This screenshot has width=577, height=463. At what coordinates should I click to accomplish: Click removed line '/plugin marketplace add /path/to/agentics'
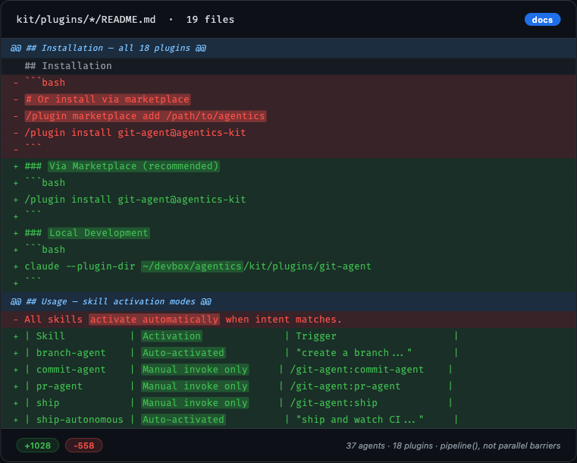[x=146, y=116]
